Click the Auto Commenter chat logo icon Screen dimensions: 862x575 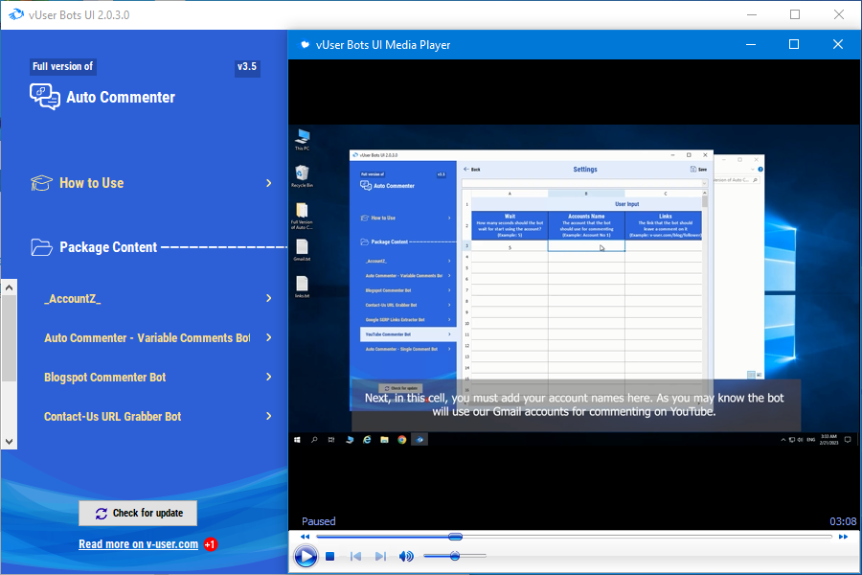[44, 97]
